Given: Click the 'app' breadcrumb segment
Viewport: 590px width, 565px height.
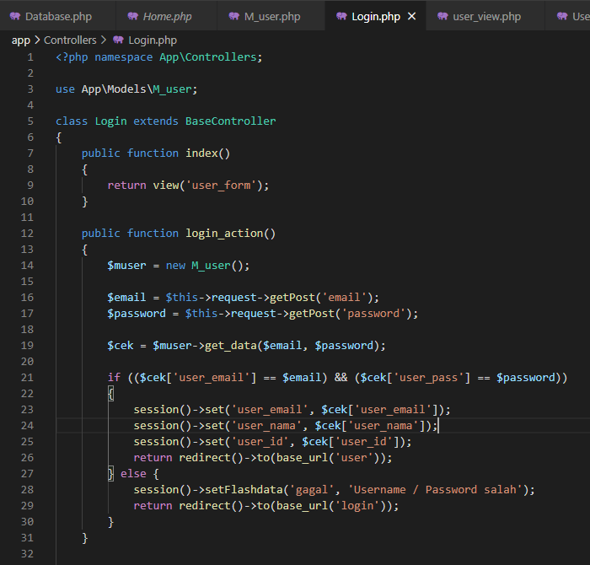Looking at the screenshot, I should tap(21, 40).
